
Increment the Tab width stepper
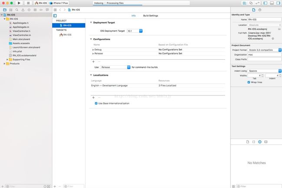point(262,75)
